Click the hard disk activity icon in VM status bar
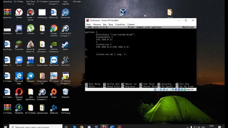The image size is (228, 128). coord(155,90)
